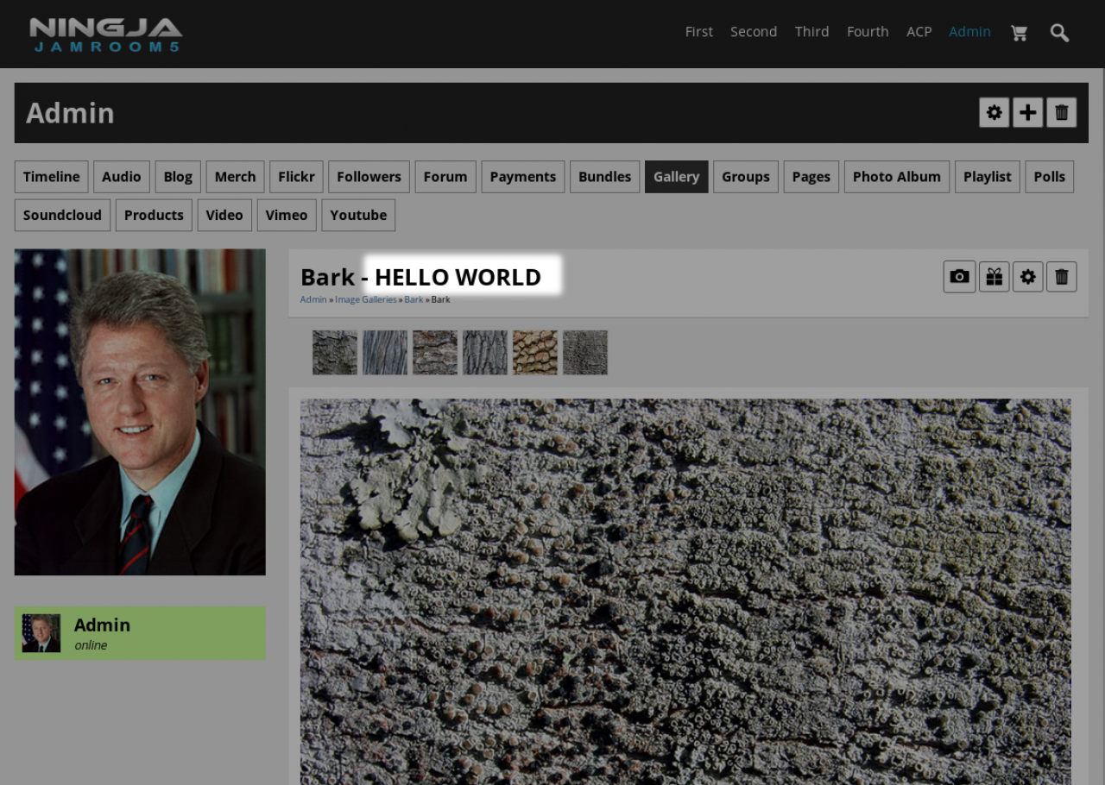Select the first bark thumbnail
This screenshot has width=1105, height=785.
click(335, 352)
